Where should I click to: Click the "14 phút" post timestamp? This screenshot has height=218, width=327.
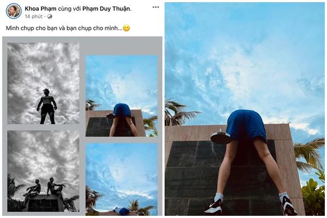tap(34, 16)
